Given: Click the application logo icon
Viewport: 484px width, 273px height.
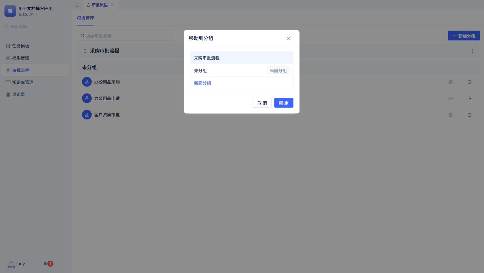Looking at the screenshot, I should [10, 11].
